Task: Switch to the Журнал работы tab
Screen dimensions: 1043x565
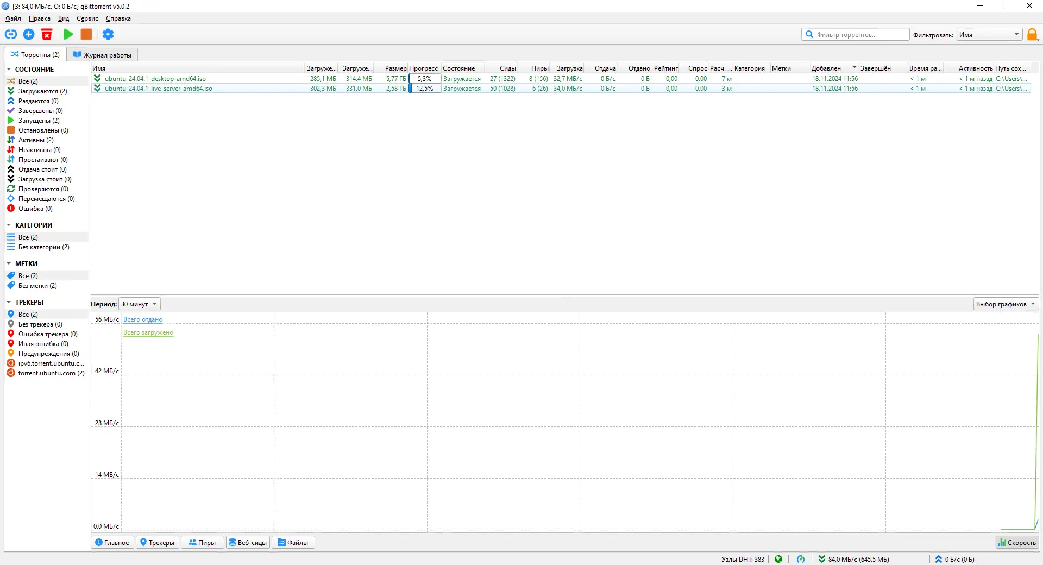Action: tap(102, 55)
